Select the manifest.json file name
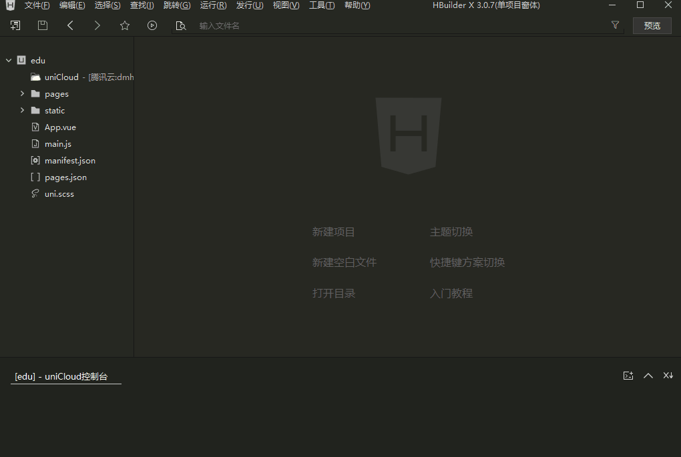Viewport: 681px width, 457px height. point(70,161)
